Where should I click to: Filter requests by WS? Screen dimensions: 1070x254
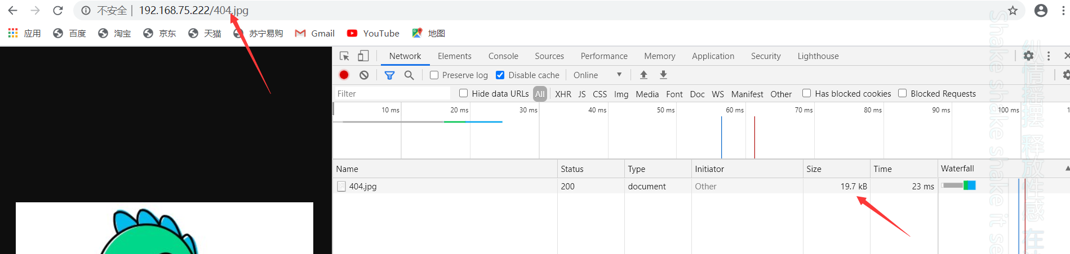[x=718, y=94]
